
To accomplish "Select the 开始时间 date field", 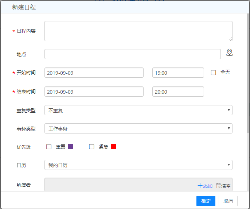I will pyautogui.click(x=94, y=73).
